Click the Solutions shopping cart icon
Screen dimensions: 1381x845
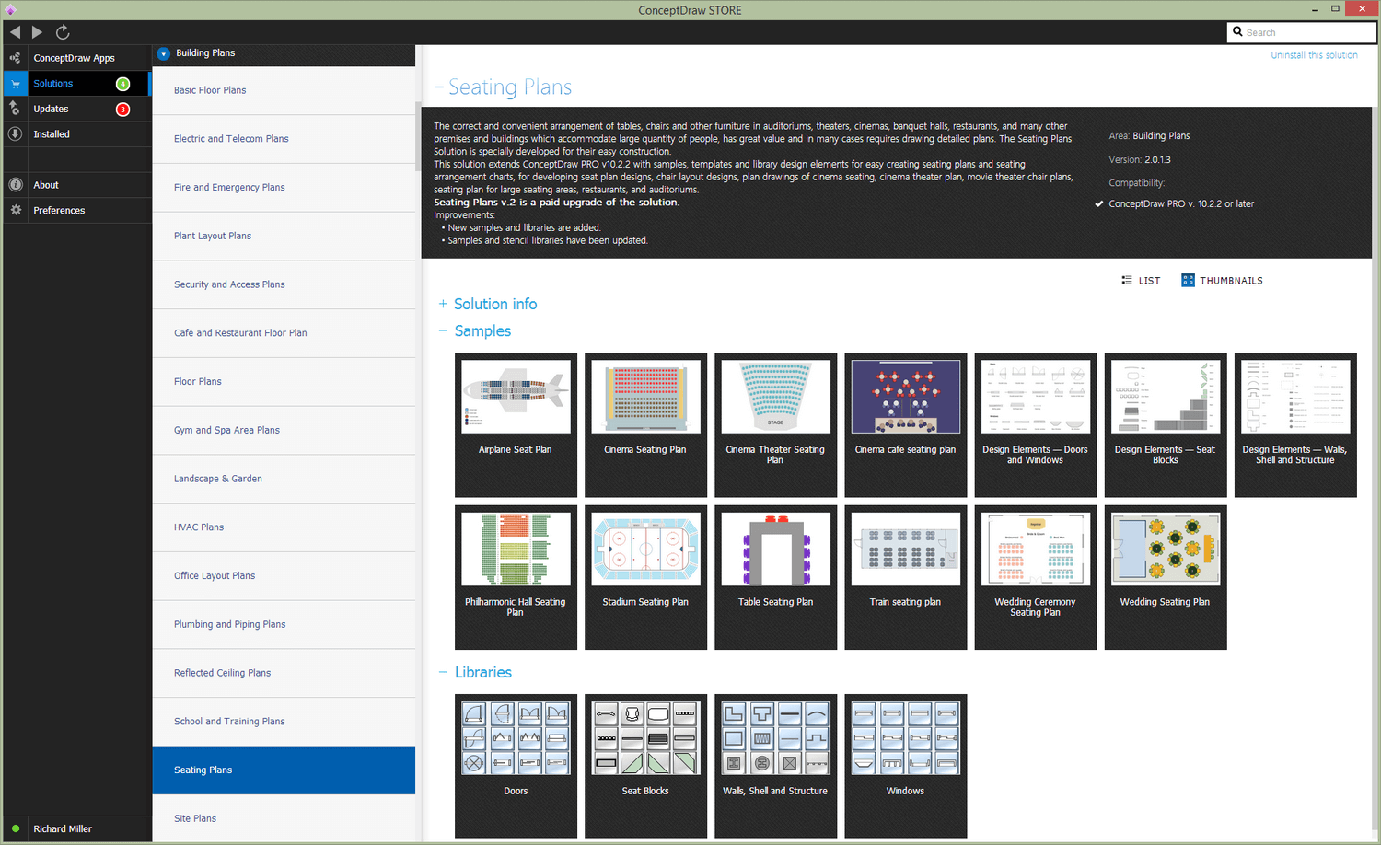coord(15,84)
